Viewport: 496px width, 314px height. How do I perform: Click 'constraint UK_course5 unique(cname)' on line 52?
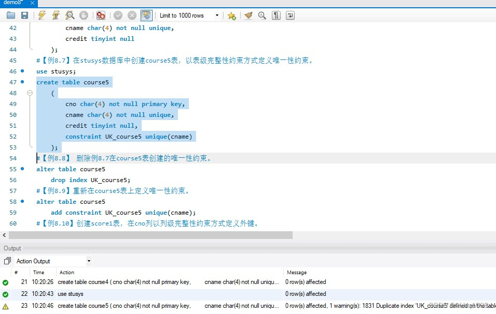129,137
